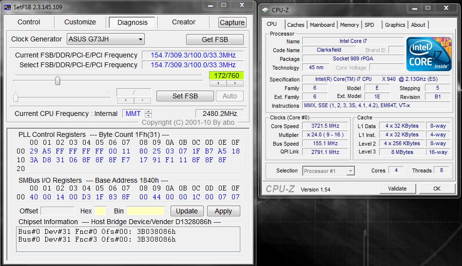Click the SetFSB title bar PLL icon

pos(7,7)
